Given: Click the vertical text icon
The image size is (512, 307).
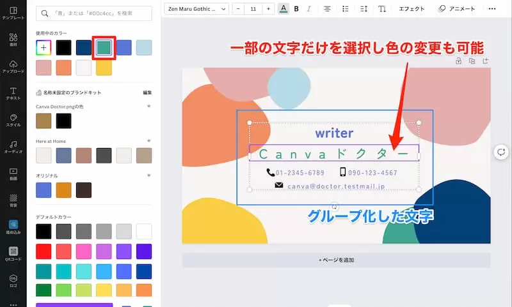Looking at the screenshot, I should point(381,9).
